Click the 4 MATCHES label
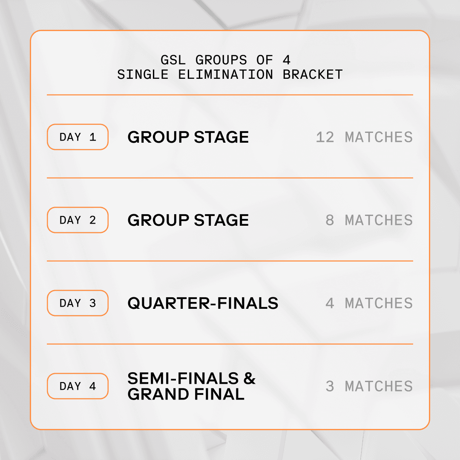The width and height of the screenshot is (460, 460). pos(369,303)
